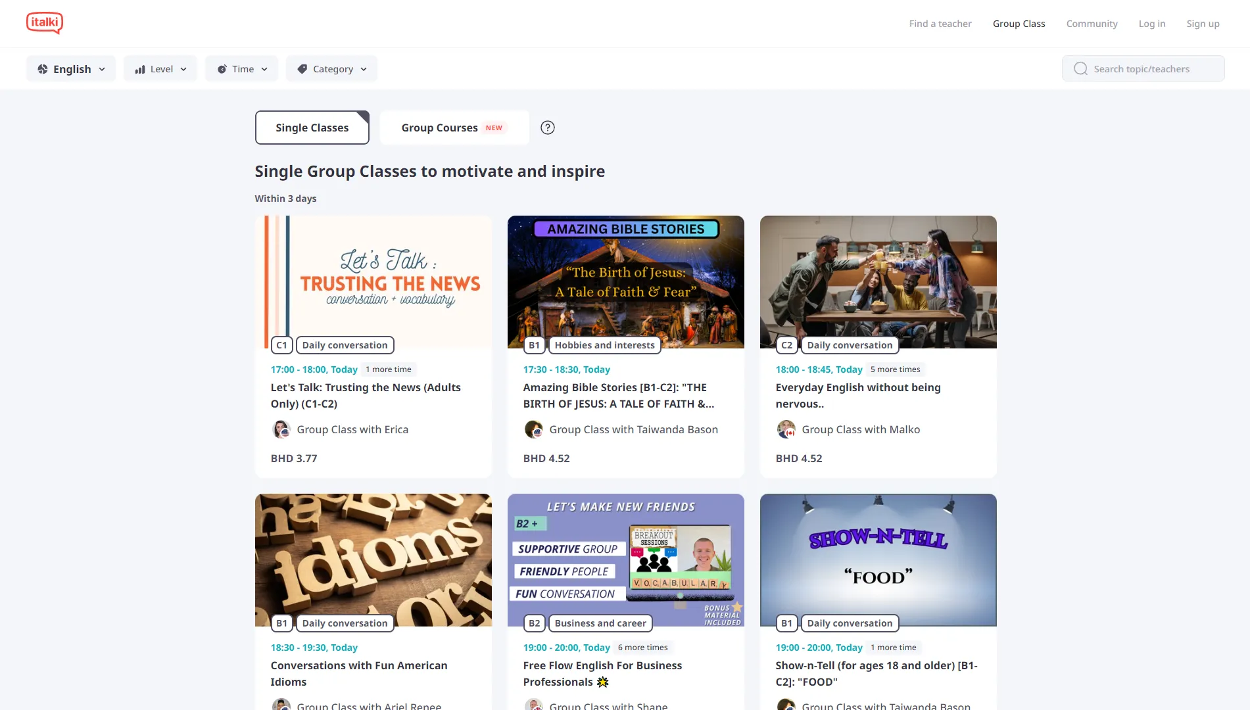Viewport: 1250px width, 710px height.
Task: Open Find a teacher menu
Action: [940, 24]
